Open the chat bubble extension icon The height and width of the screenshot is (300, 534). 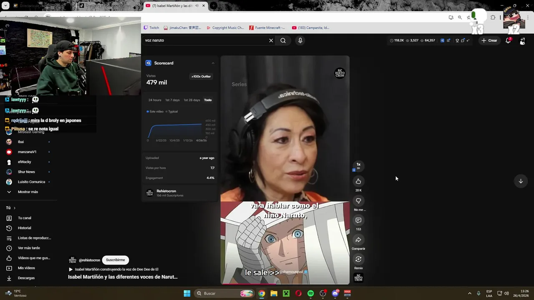462,40
